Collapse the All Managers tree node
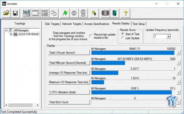 (6, 31)
